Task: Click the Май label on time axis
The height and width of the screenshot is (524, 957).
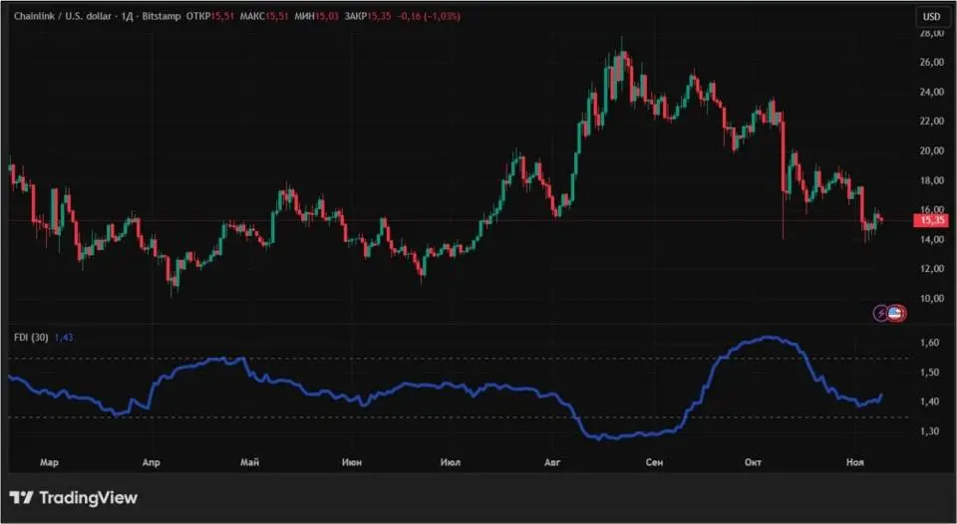Action: coord(251,463)
